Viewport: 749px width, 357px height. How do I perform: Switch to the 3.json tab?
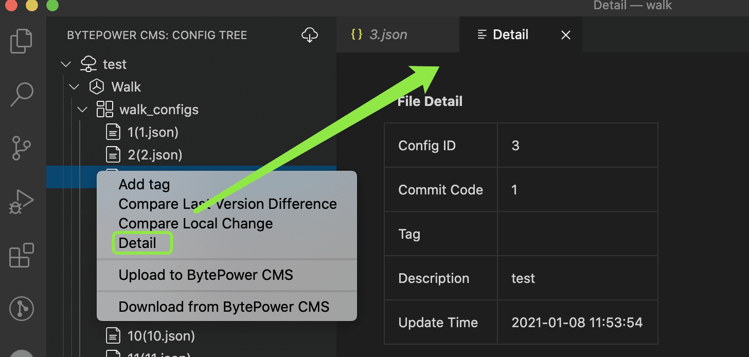click(x=398, y=34)
